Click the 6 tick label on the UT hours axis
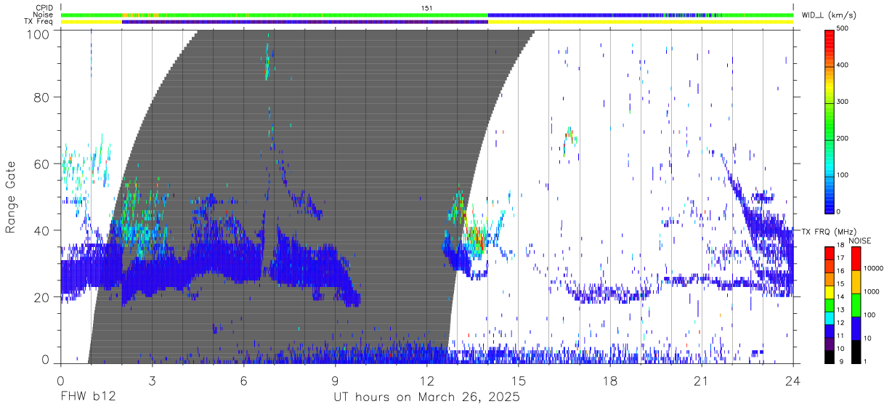 (x=243, y=379)
